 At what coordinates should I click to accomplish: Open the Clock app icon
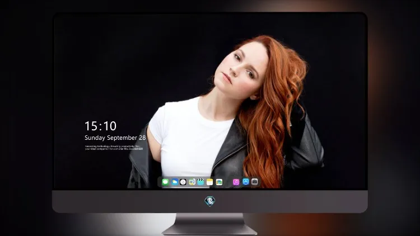point(183,182)
